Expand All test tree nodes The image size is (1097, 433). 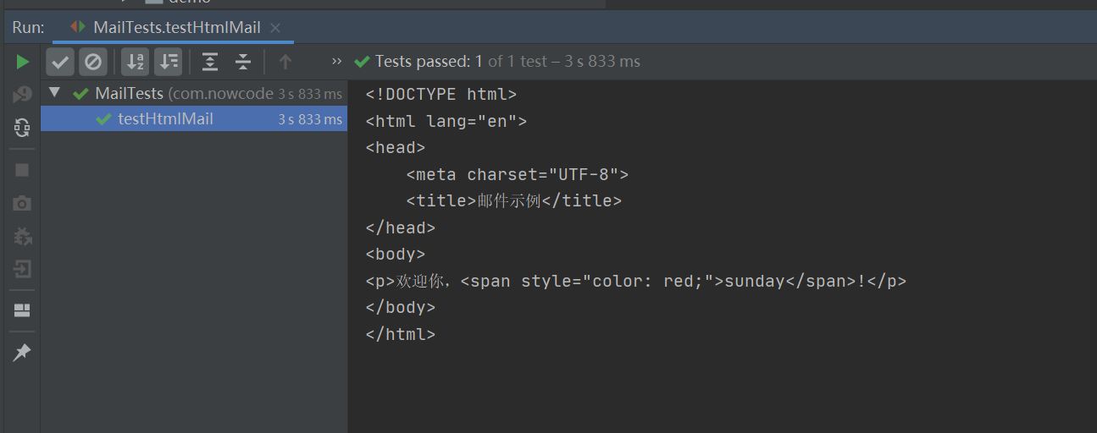(x=210, y=62)
